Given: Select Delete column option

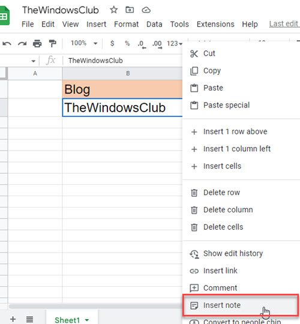Looking at the screenshot, I should pyautogui.click(x=241, y=210).
